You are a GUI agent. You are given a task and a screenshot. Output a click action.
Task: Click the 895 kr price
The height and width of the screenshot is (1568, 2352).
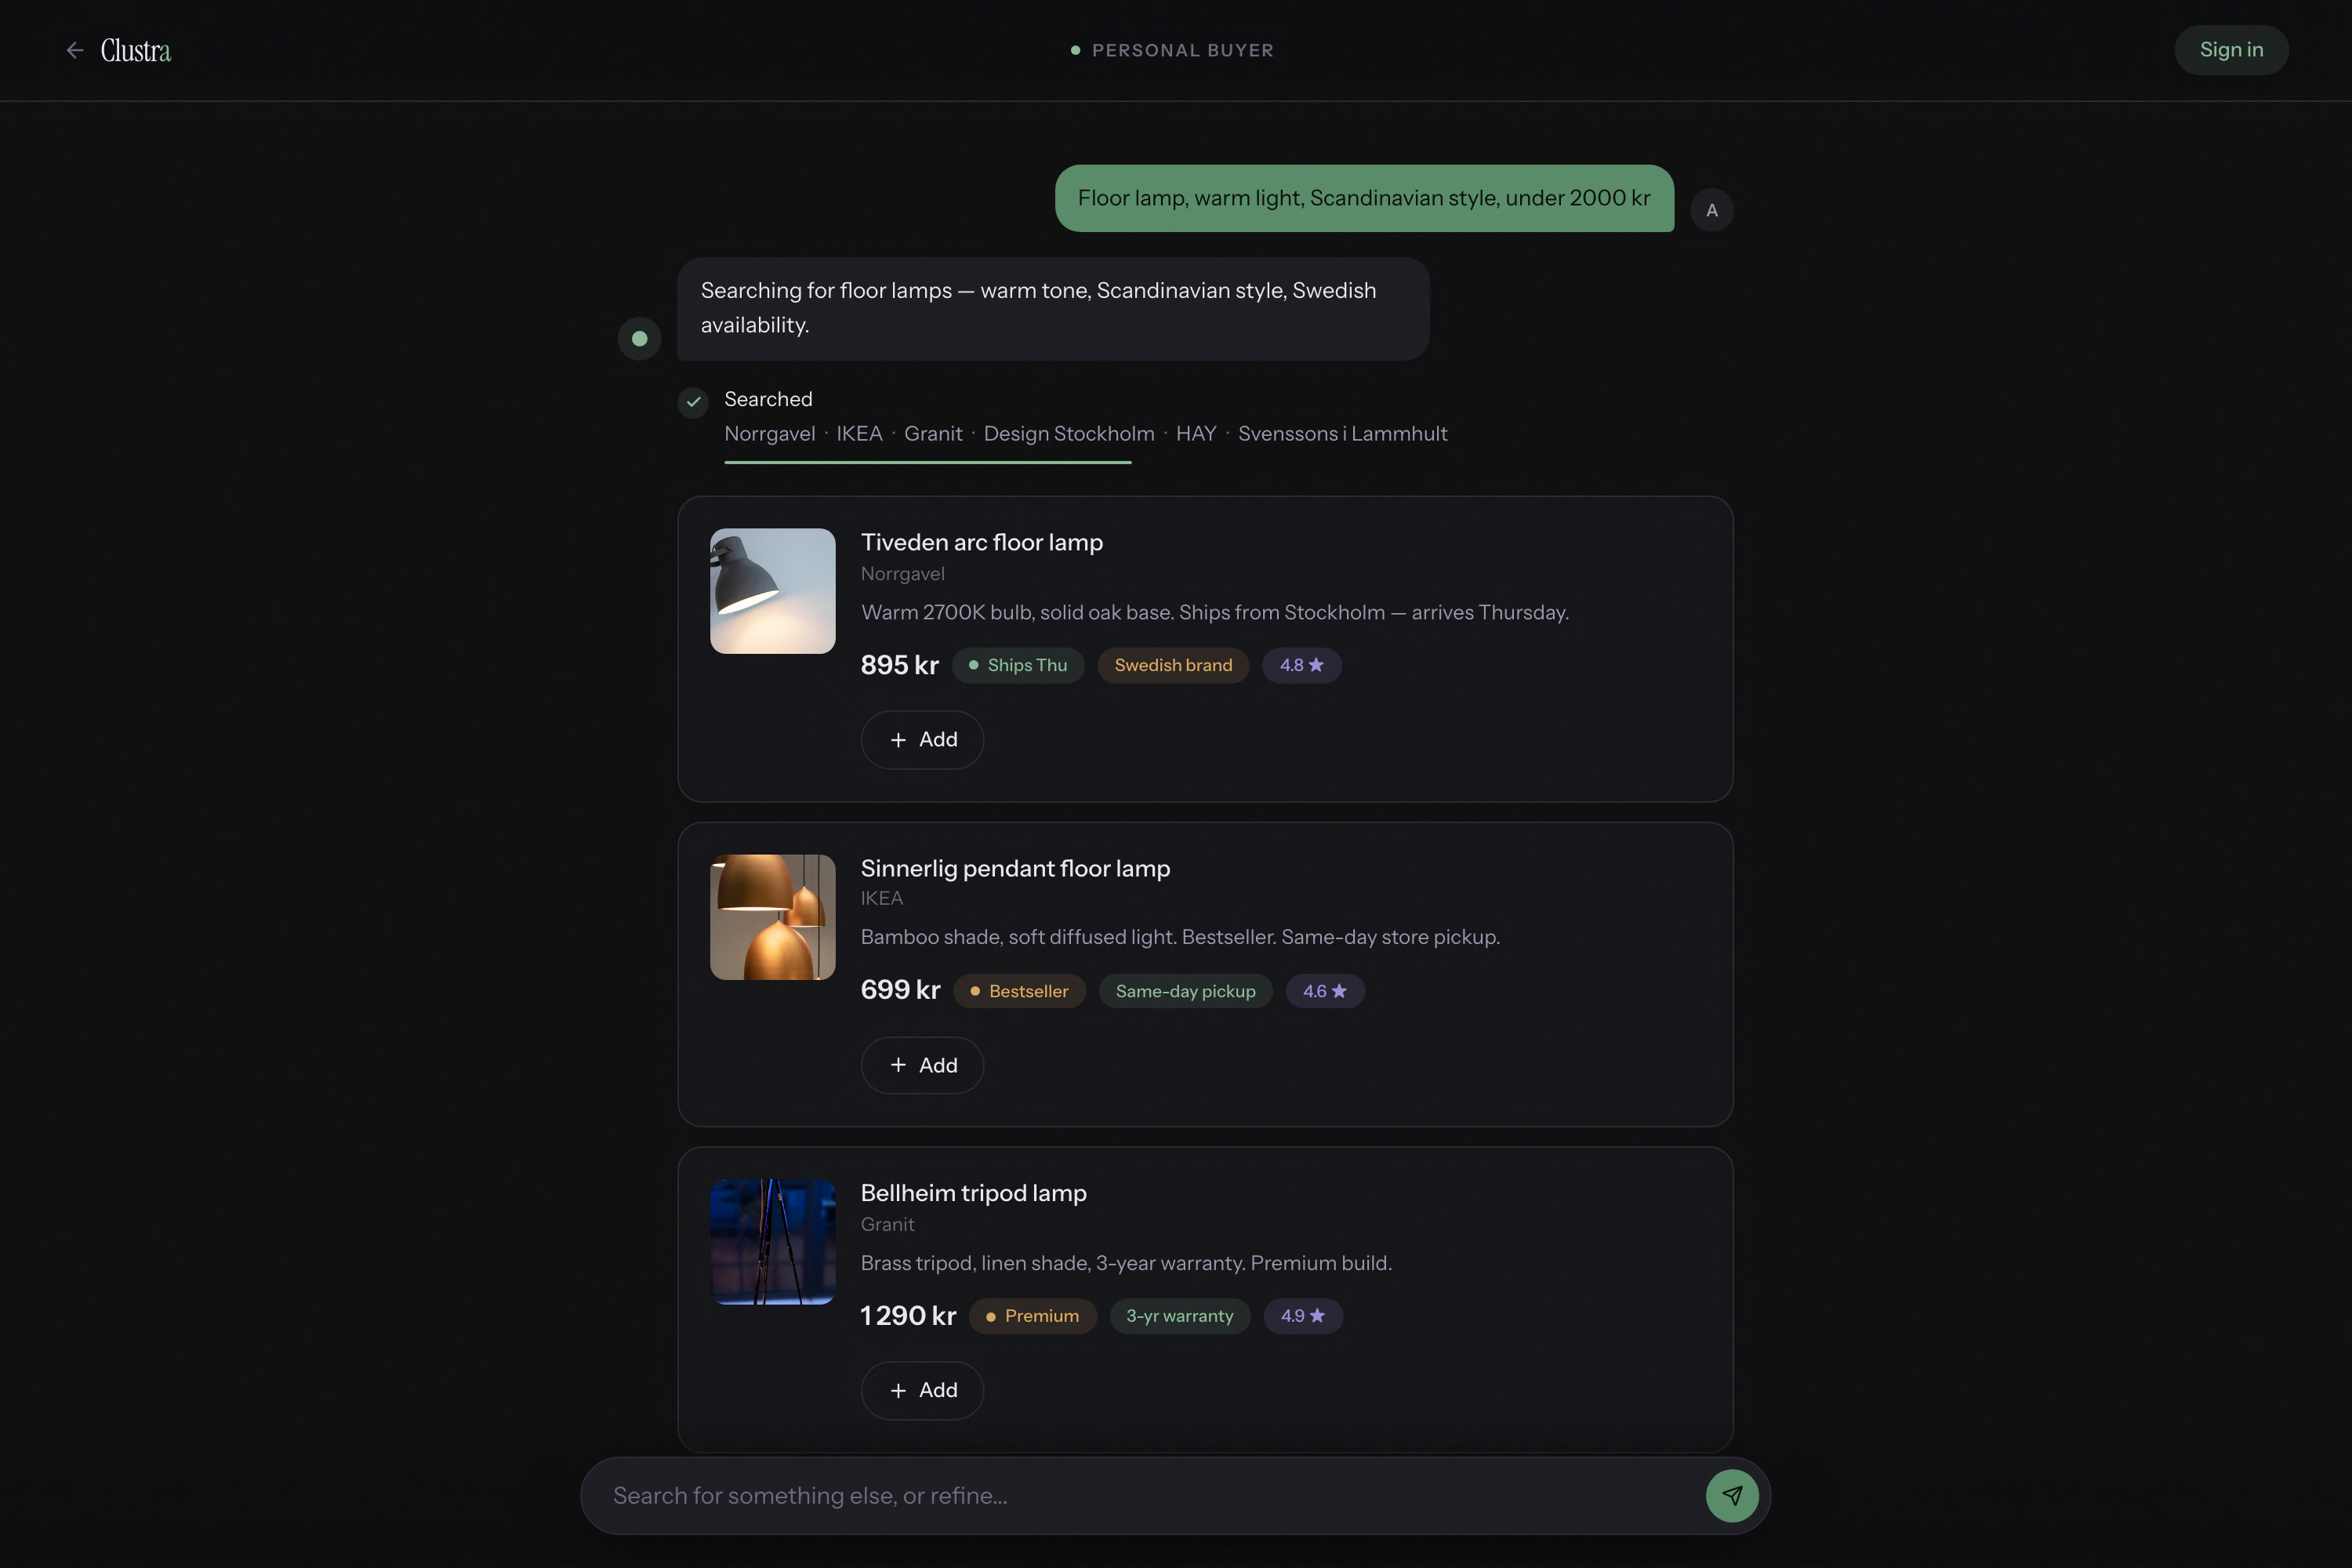coord(899,665)
